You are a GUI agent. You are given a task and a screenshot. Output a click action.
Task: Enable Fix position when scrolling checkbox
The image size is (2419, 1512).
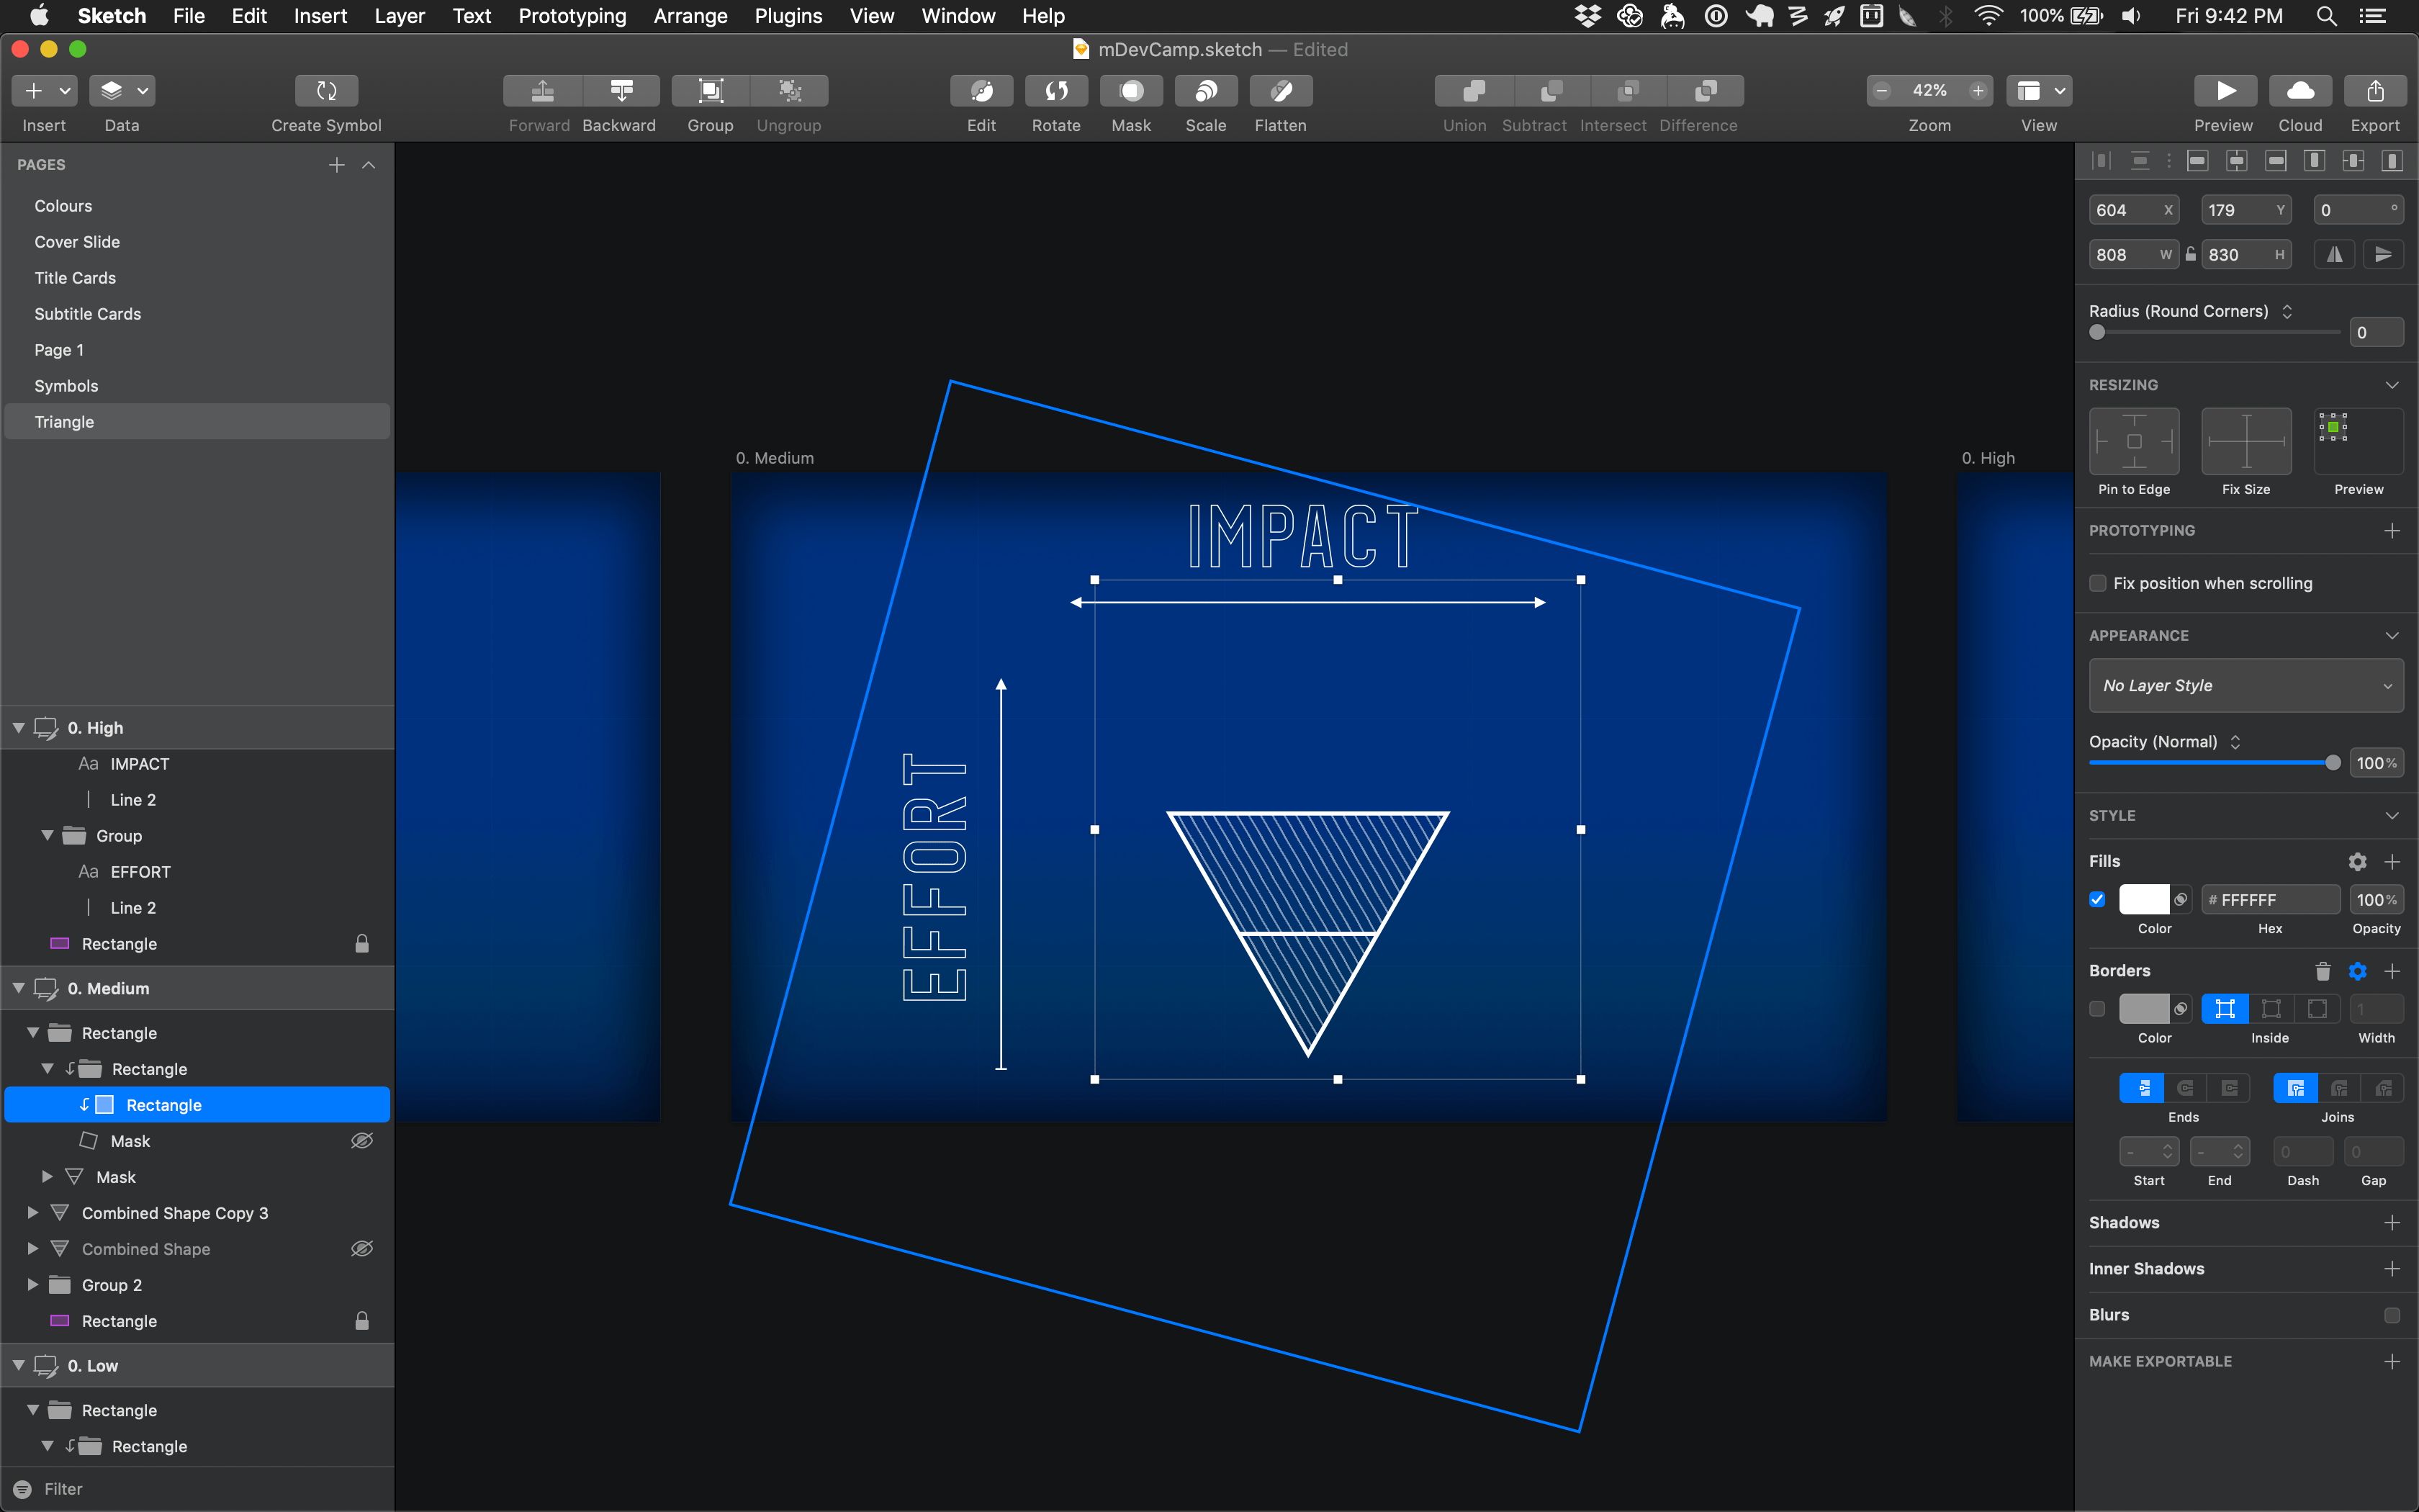2098,583
